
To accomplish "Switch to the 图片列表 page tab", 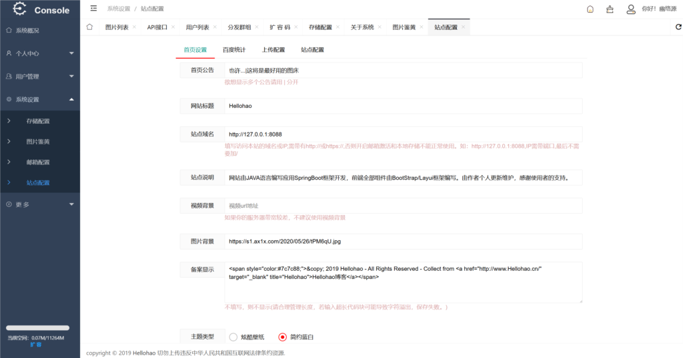I will [x=117, y=27].
